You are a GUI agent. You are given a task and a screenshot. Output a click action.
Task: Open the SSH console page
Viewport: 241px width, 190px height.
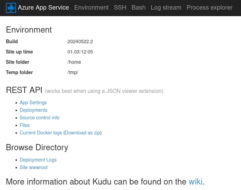[120, 8]
